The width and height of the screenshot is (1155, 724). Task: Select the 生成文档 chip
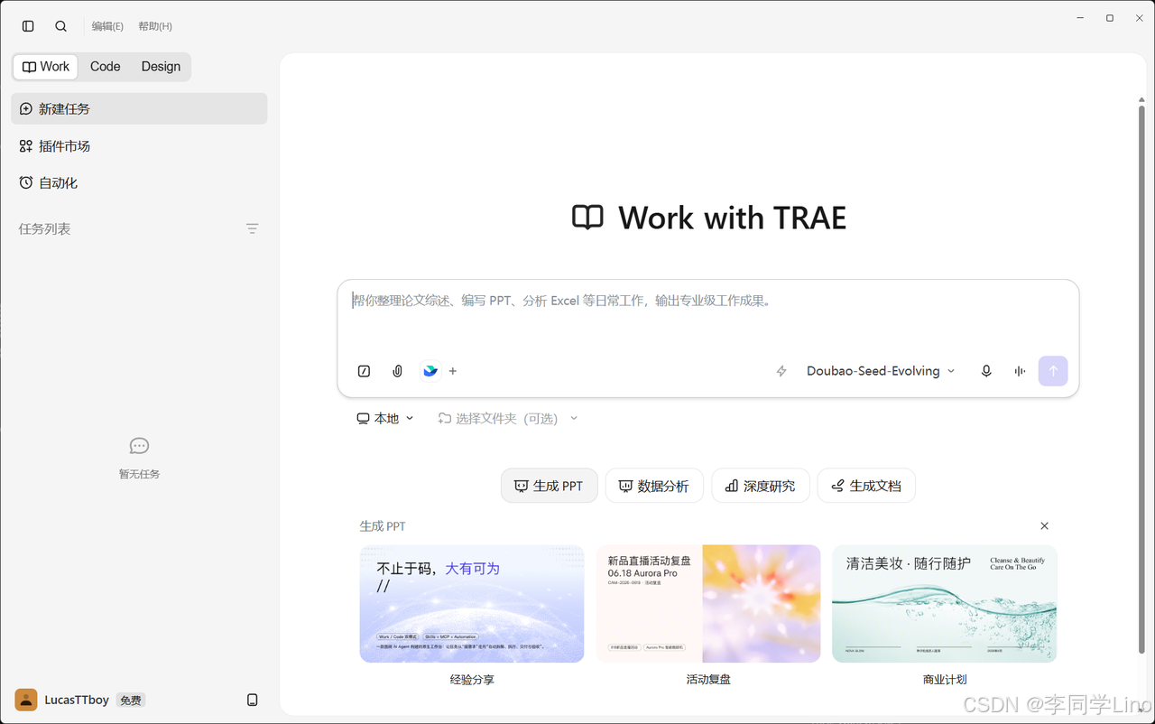click(866, 486)
